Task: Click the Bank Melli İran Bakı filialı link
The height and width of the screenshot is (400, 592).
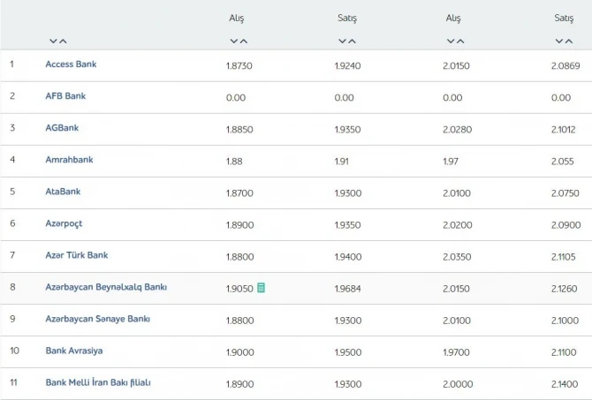Action: coord(98,382)
